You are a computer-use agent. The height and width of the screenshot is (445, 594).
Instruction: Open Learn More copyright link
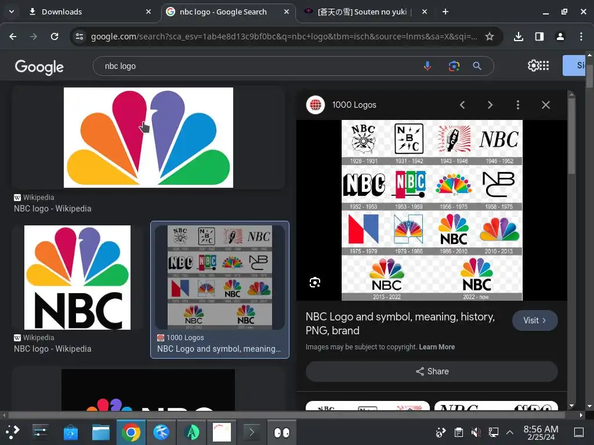437,347
